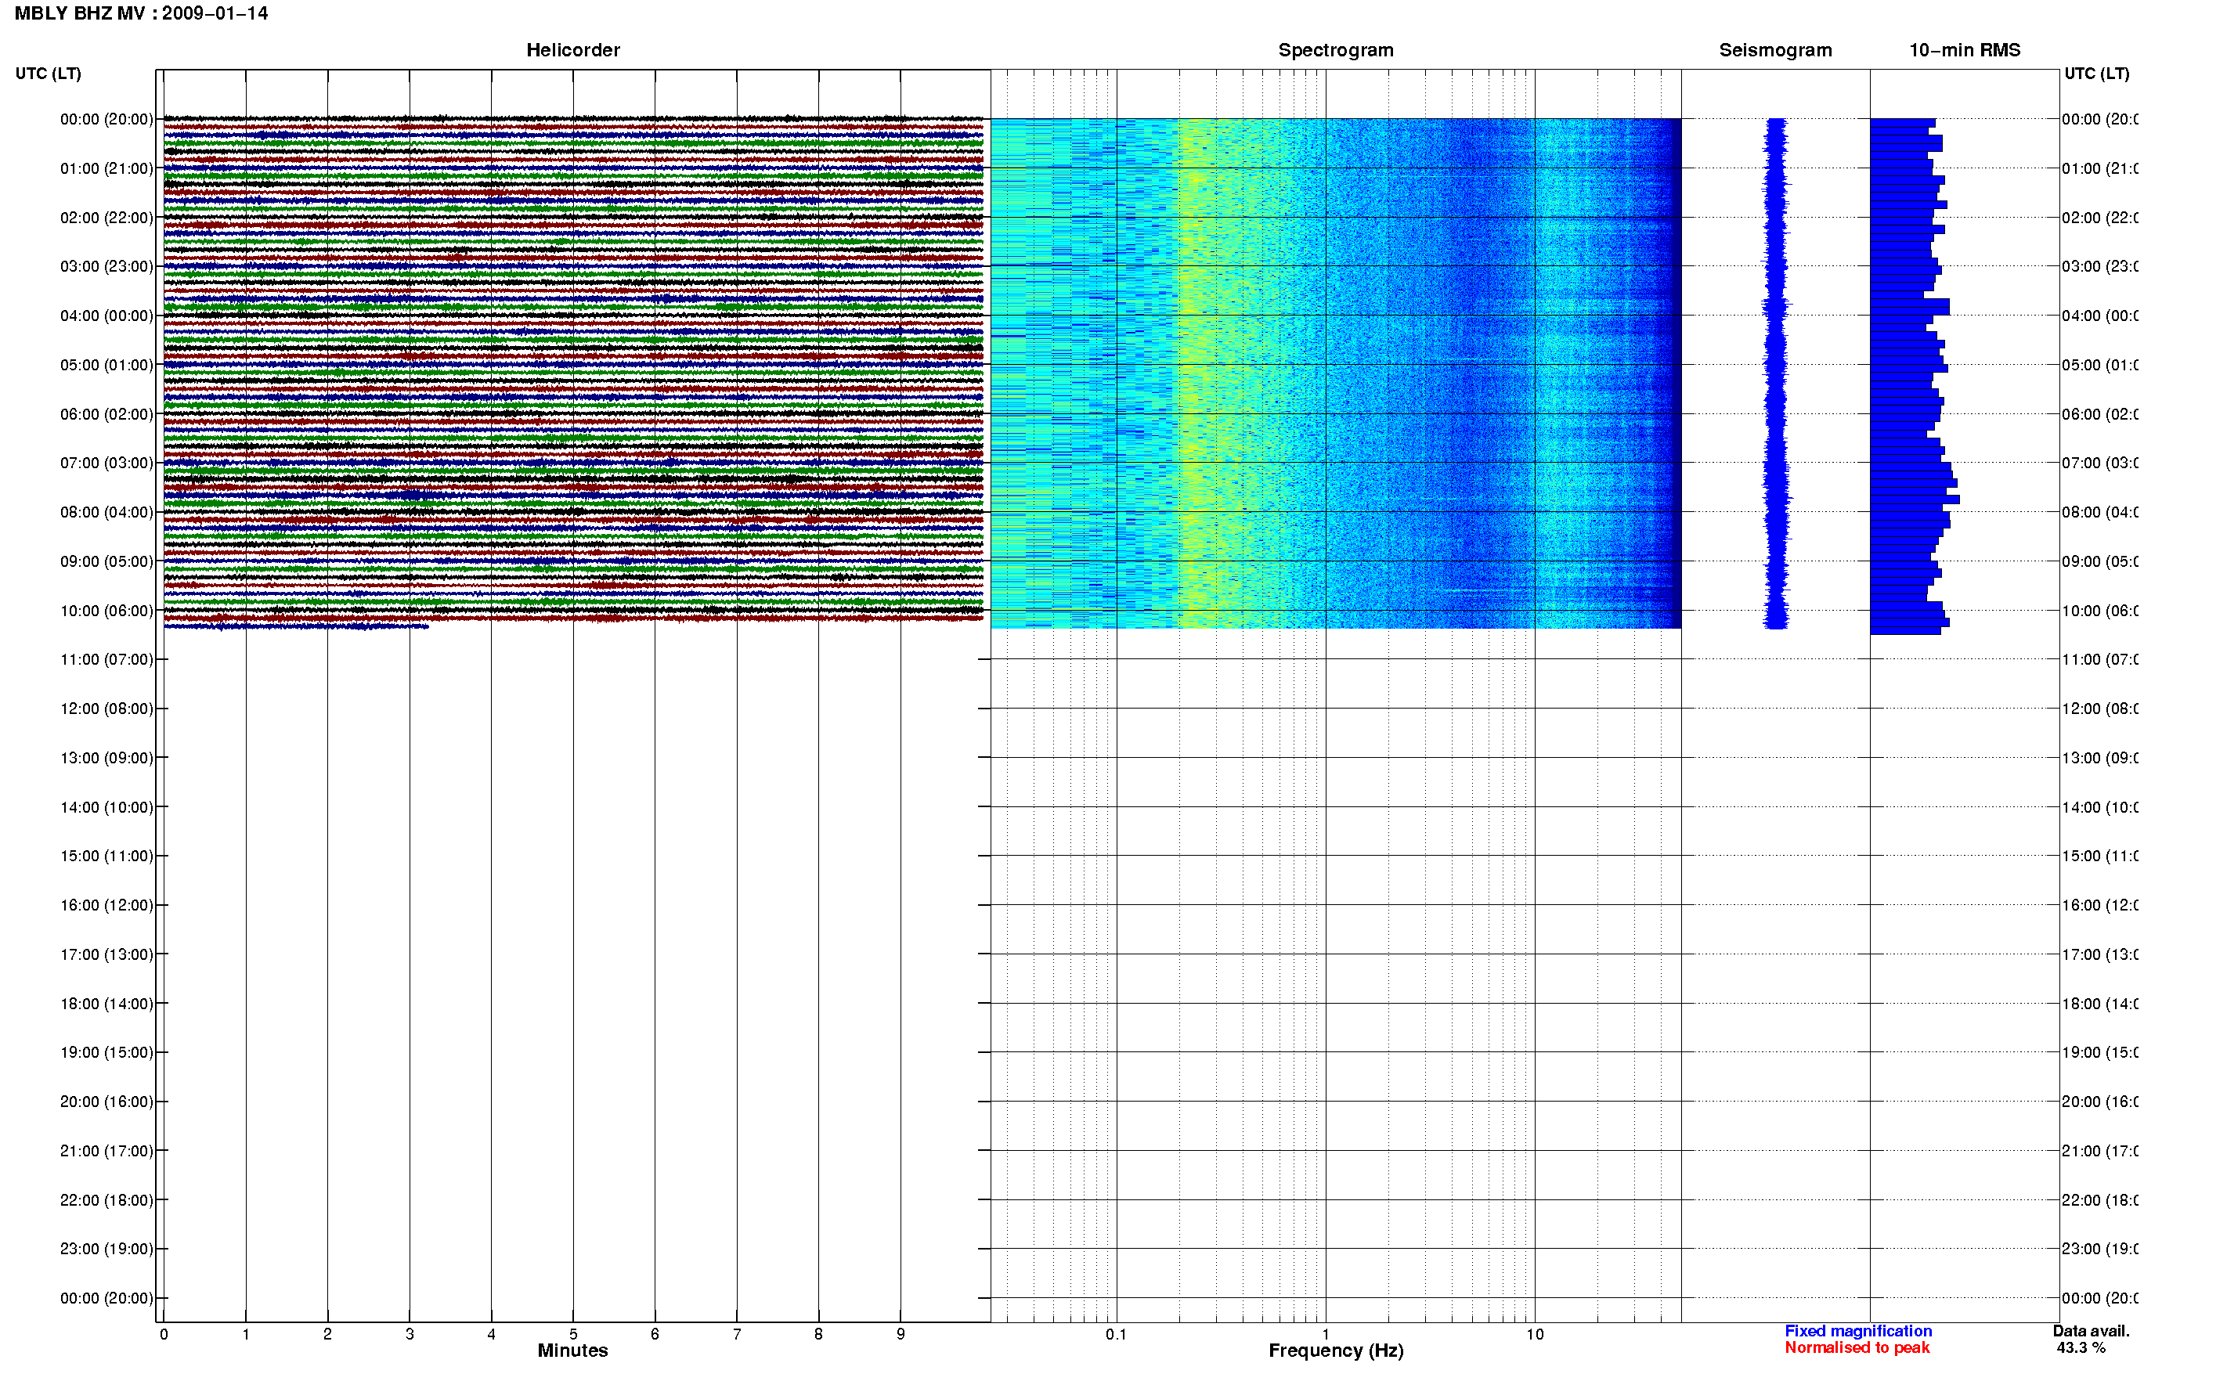Click the left axis label 17:00 (13:00)
Screen dimensions: 2227x1392
pos(106,954)
